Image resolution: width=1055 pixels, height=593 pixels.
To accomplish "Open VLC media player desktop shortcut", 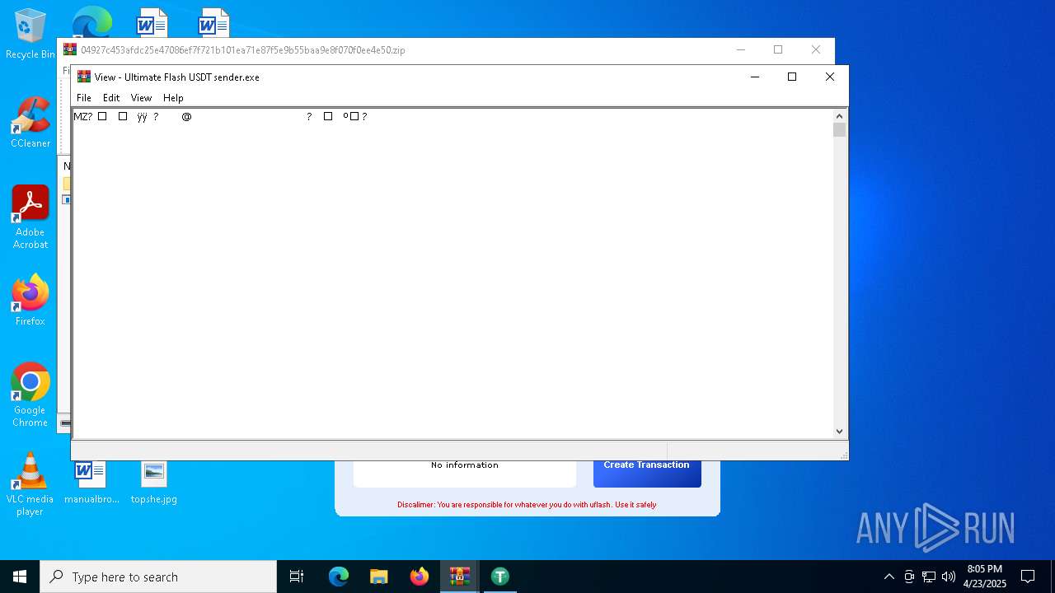I will (x=30, y=484).
